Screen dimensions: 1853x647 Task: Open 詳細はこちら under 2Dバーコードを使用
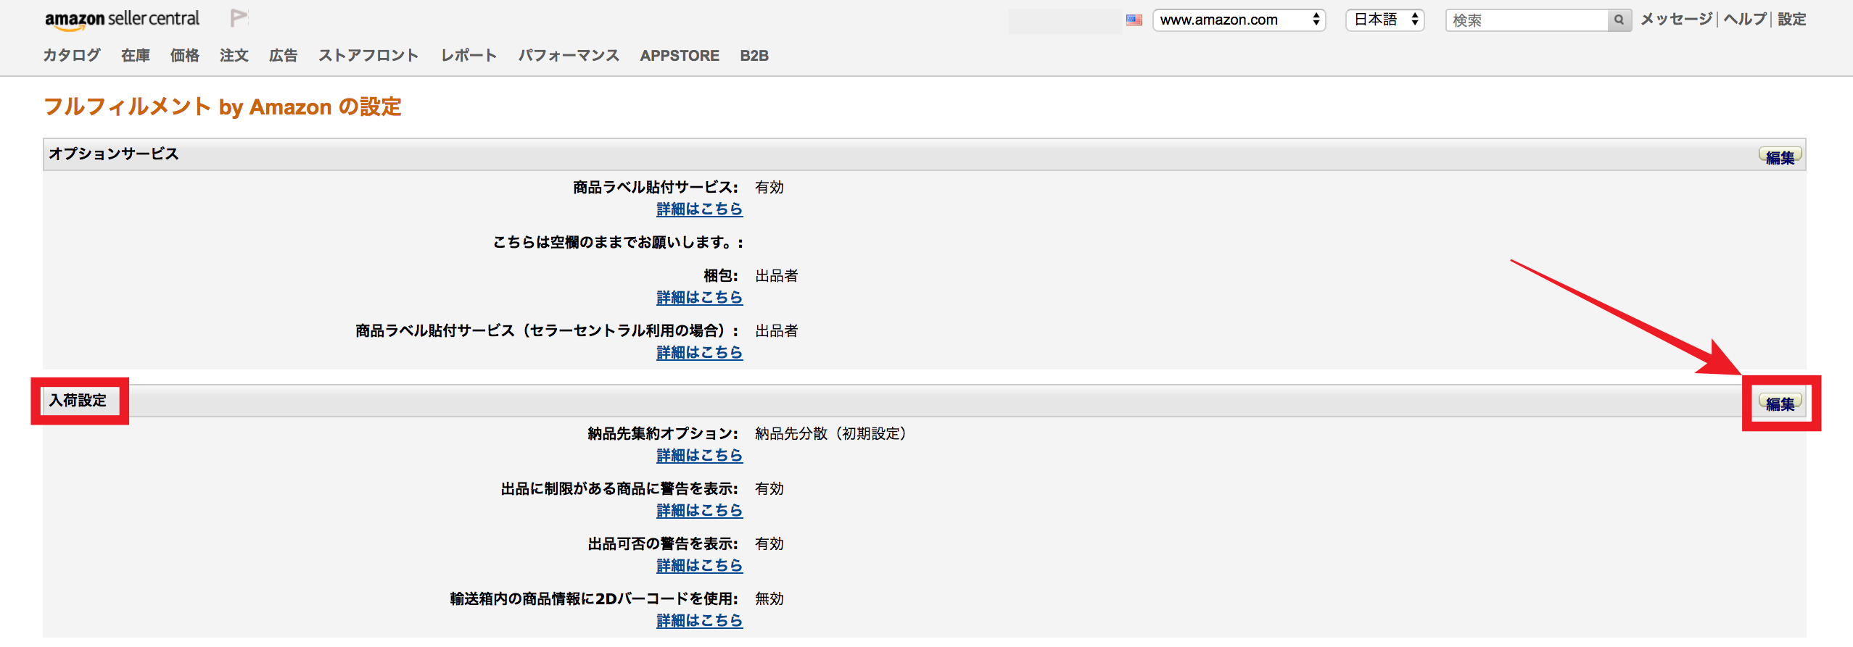point(700,621)
